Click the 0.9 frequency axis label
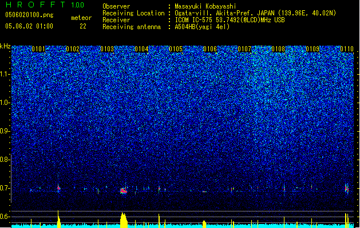 (x=5, y=131)
